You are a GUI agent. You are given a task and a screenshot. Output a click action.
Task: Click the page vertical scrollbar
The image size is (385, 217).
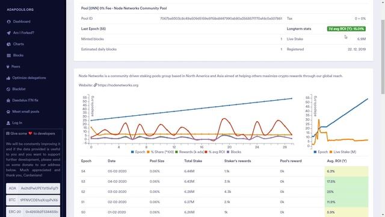[x=383, y=57]
